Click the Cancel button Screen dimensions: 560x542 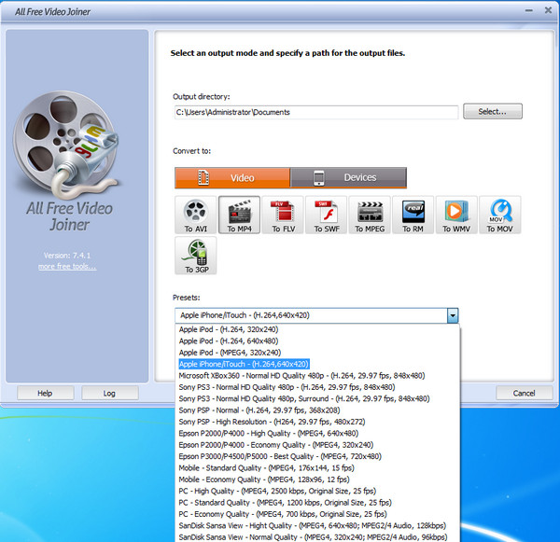pos(524,393)
